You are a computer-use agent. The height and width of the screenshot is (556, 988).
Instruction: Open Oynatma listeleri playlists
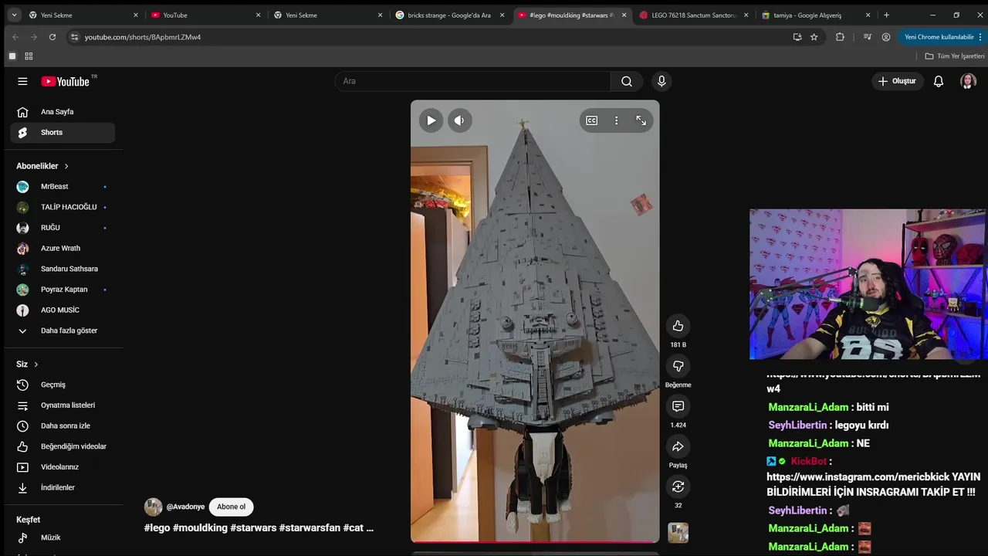tap(63, 405)
